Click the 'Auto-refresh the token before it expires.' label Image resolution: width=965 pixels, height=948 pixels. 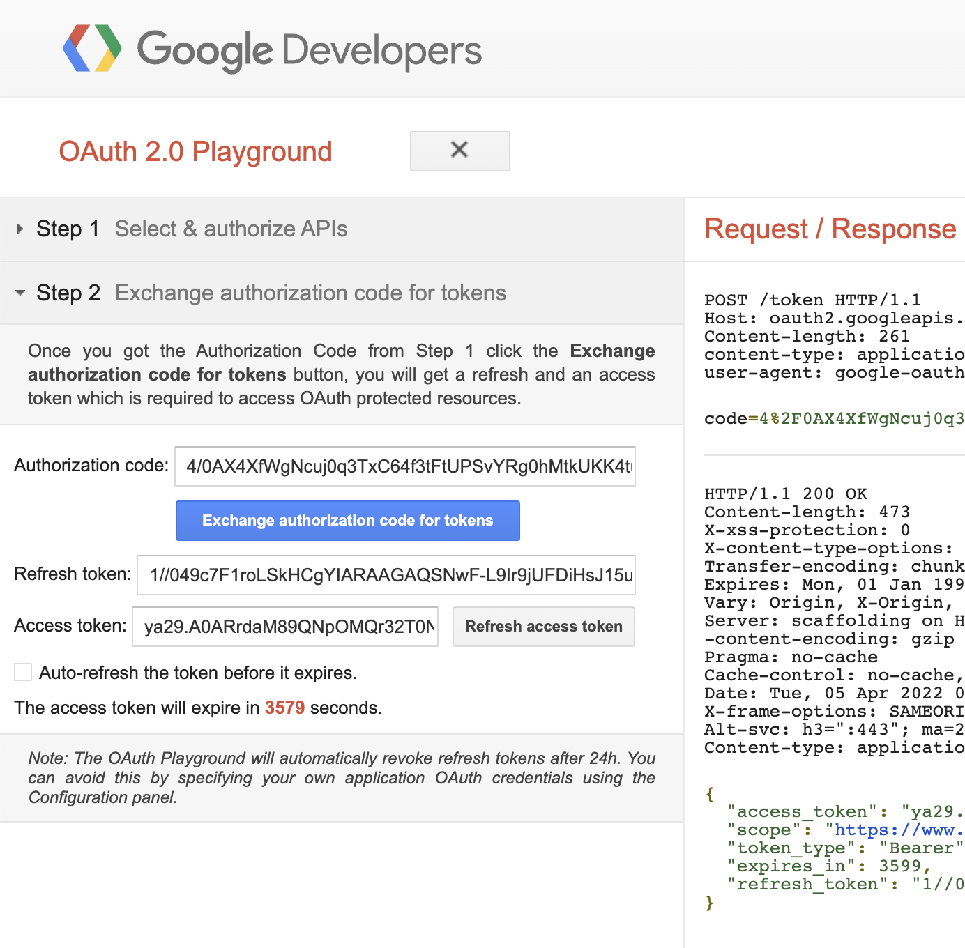click(x=198, y=673)
